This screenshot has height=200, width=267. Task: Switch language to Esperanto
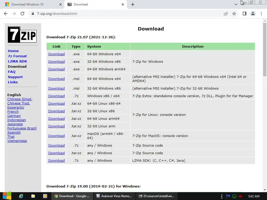(16, 108)
